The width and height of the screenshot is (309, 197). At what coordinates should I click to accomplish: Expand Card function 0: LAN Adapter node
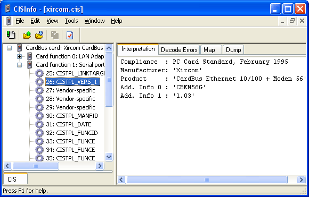tap(19, 57)
